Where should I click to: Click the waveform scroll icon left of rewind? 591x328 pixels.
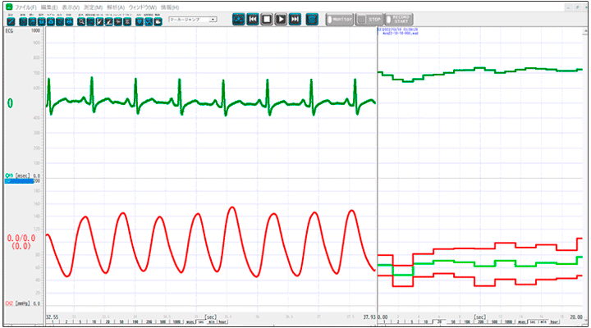[238, 19]
